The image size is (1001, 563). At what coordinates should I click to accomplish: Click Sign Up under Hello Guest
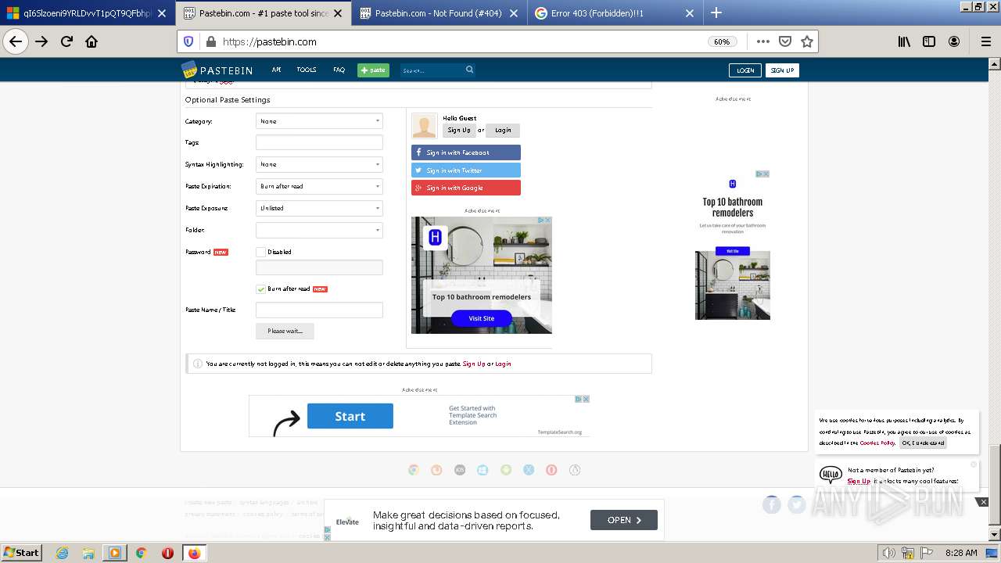coord(459,130)
